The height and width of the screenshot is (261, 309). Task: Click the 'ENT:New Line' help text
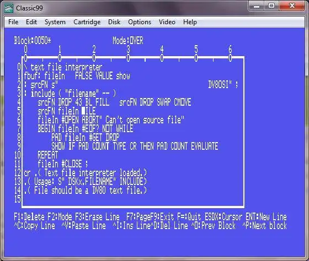tap(266, 217)
